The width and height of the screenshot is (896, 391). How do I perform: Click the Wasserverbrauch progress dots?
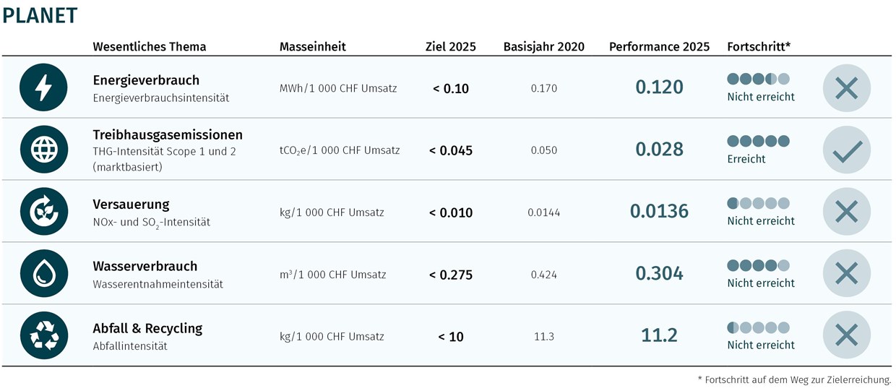tap(758, 265)
